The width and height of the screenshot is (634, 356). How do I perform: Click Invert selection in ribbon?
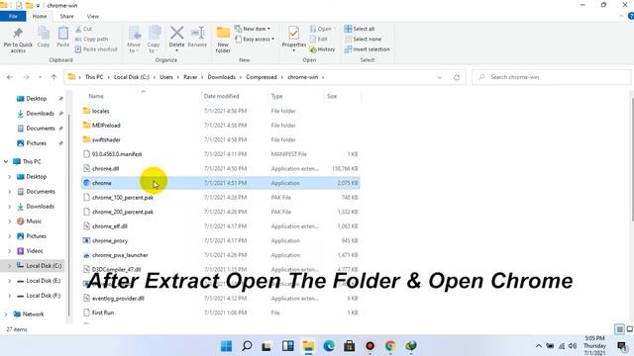368,49
